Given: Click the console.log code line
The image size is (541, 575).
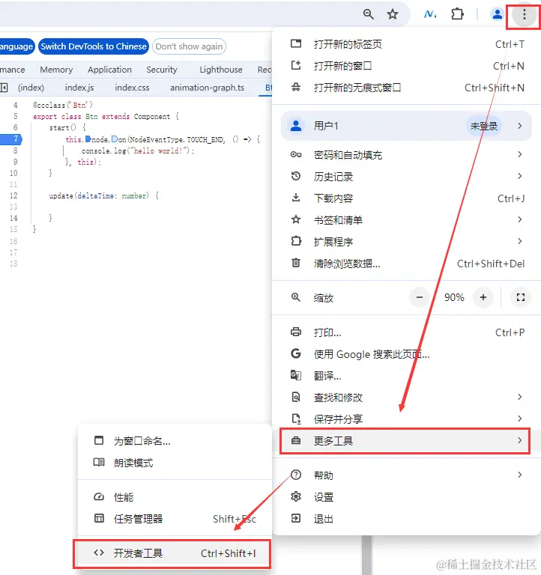Looking at the screenshot, I should coord(138,150).
